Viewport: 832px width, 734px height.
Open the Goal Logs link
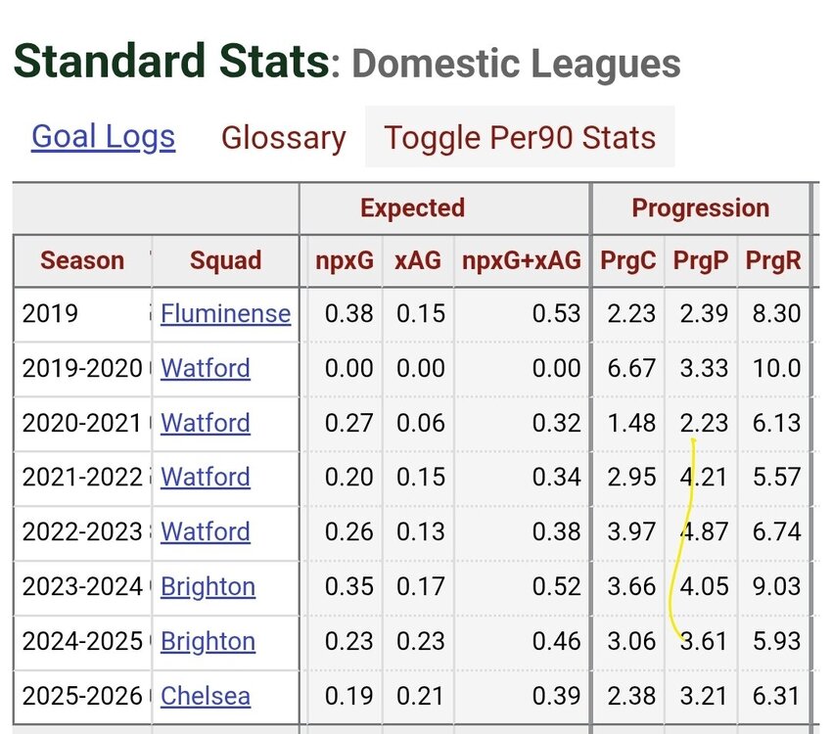(104, 137)
